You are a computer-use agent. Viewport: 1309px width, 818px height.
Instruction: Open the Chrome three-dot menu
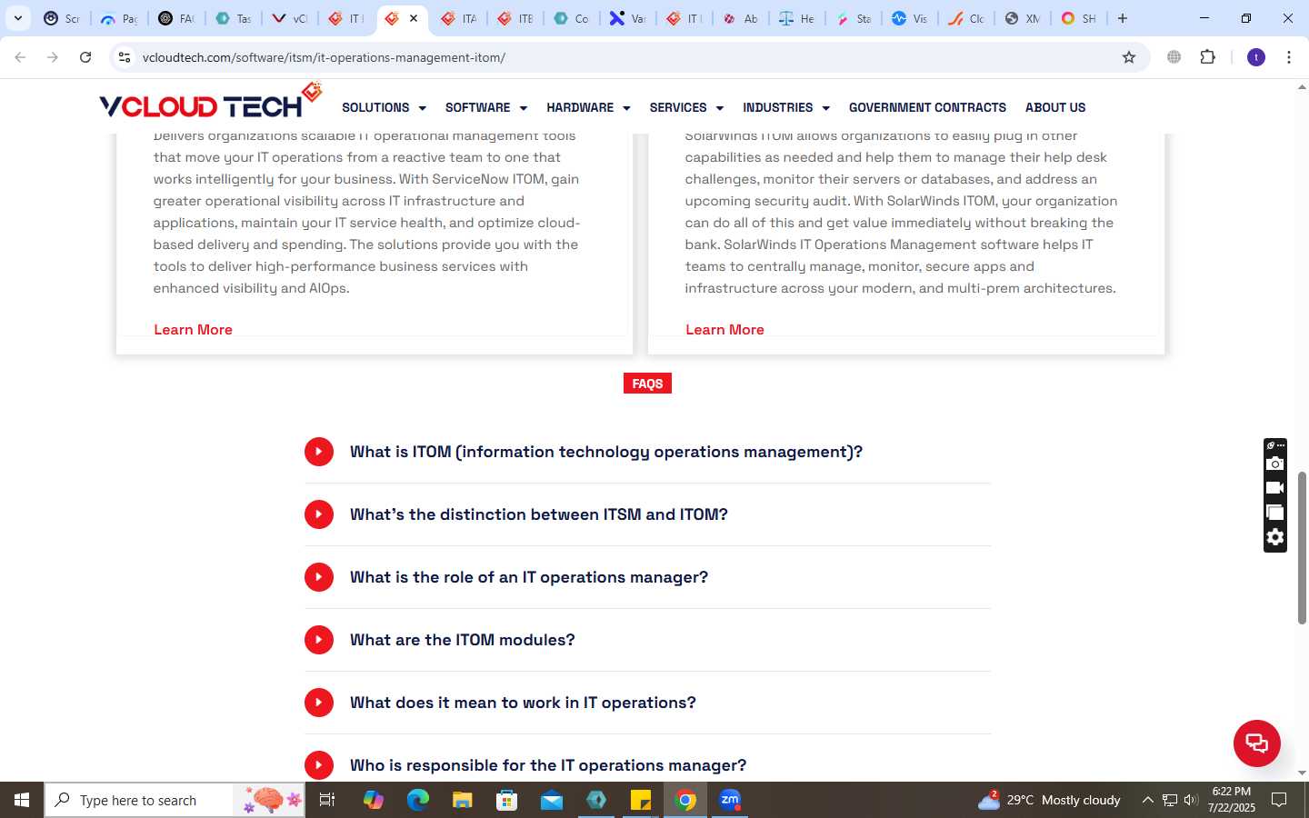click(1289, 57)
